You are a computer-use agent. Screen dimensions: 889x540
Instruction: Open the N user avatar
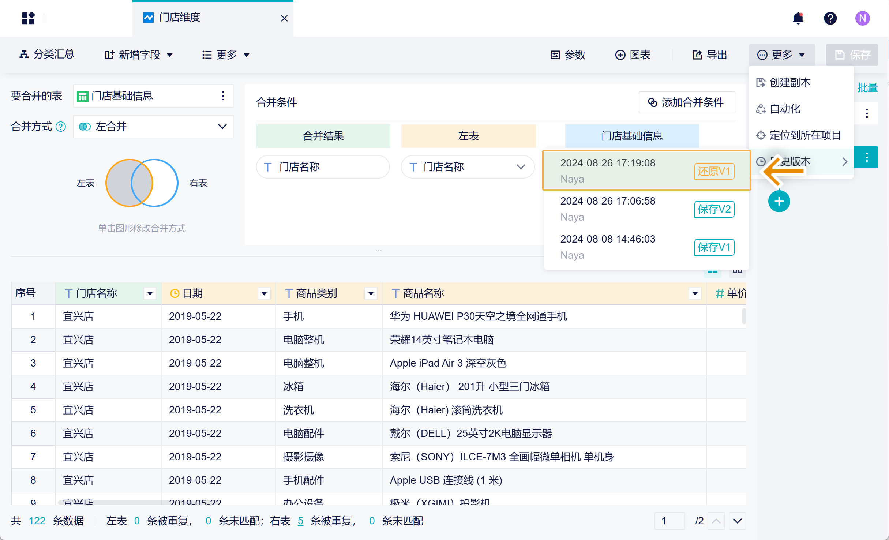coord(862,18)
